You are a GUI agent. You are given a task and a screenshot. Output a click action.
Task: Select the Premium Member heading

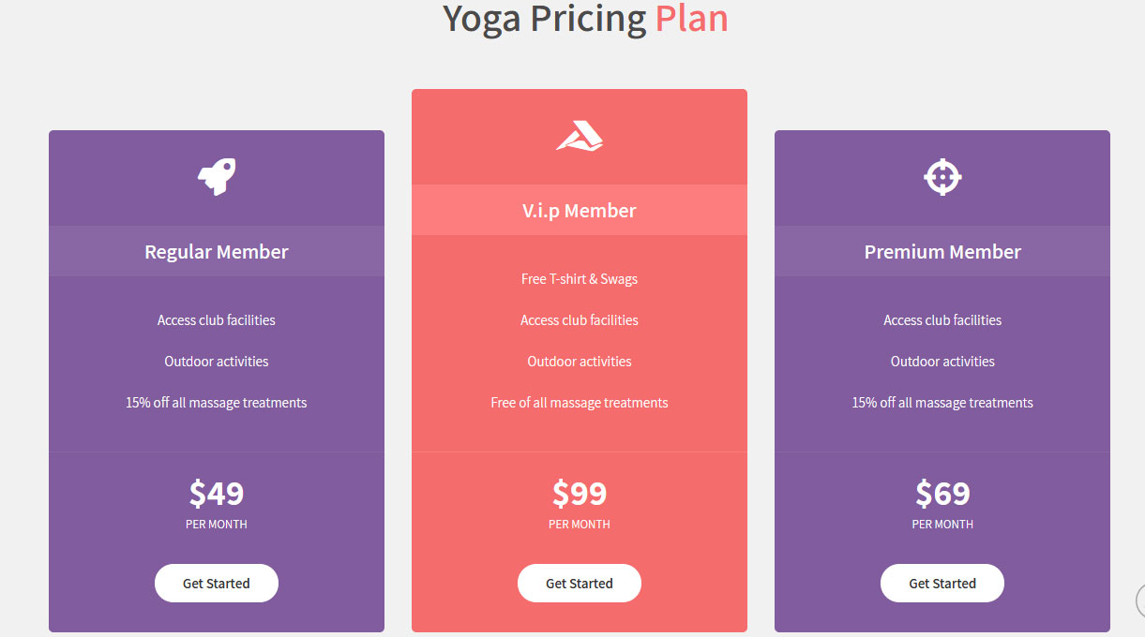click(x=942, y=252)
